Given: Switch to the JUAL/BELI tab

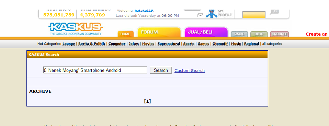Looking at the screenshot, I should click(206, 32).
